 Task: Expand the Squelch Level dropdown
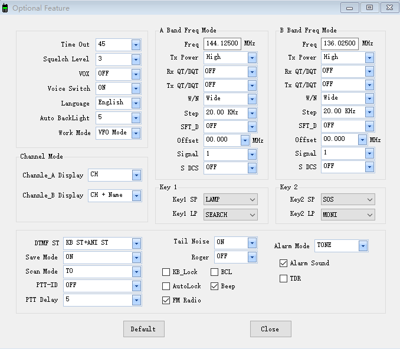coord(136,60)
